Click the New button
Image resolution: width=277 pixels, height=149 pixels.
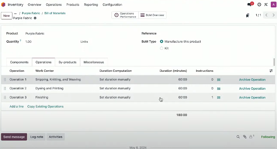pos(7,16)
